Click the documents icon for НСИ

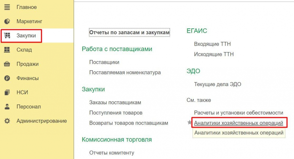coord(7,92)
